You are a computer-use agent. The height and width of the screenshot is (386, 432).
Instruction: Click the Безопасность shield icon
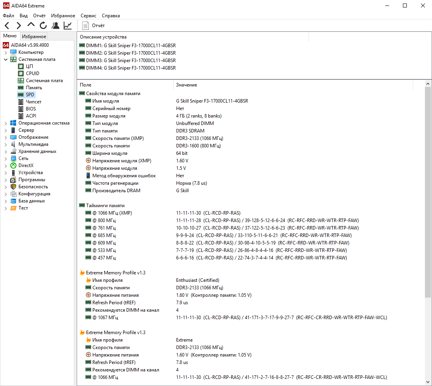click(x=13, y=187)
